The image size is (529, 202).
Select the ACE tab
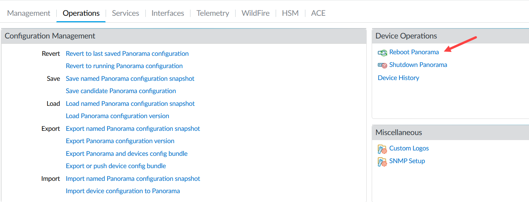(318, 13)
